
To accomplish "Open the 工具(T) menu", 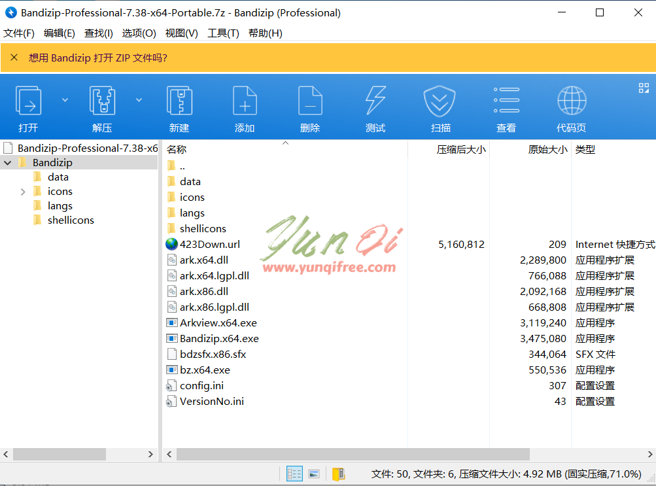I will [224, 33].
